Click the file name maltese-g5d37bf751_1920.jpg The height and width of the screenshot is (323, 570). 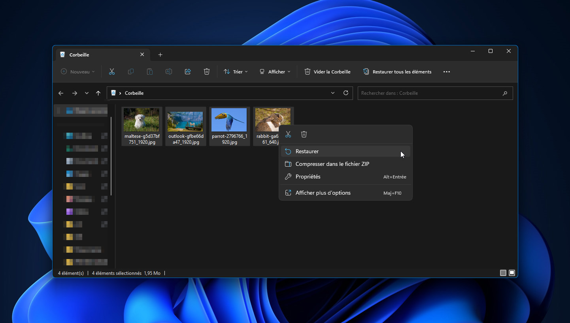click(142, 139)
